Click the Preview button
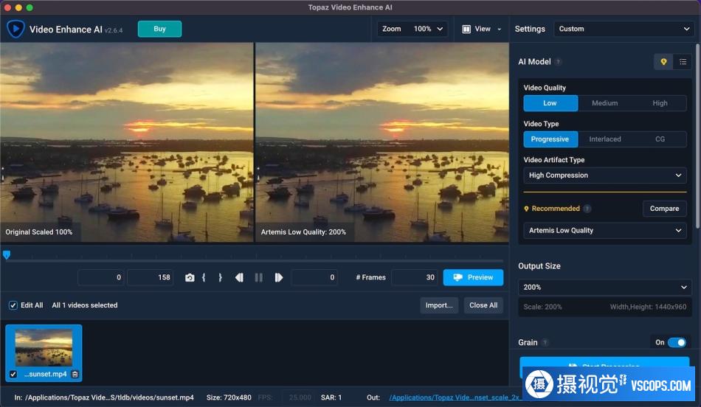 tap(473, 277)
